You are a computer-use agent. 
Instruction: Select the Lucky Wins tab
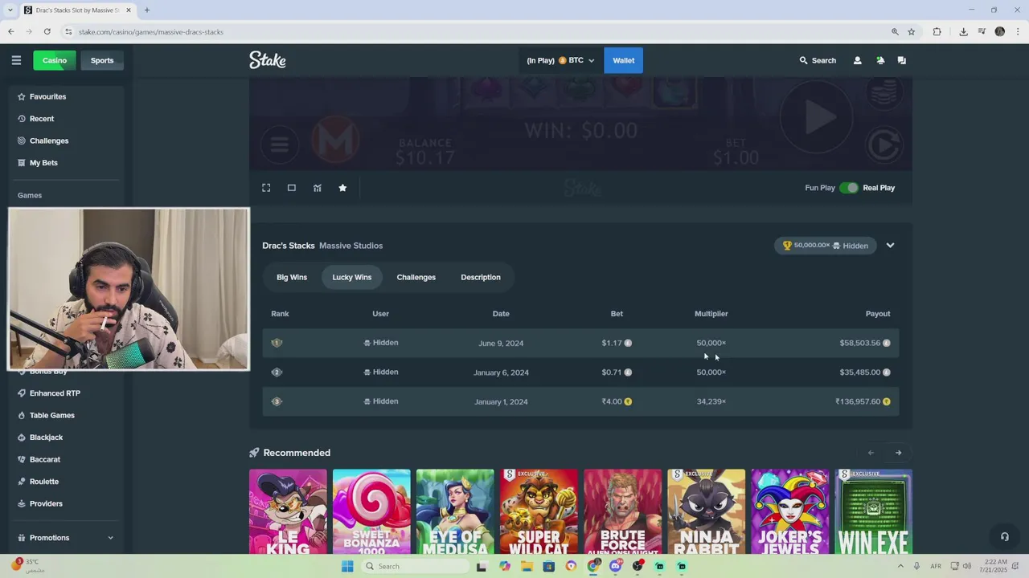click(352, 277)
